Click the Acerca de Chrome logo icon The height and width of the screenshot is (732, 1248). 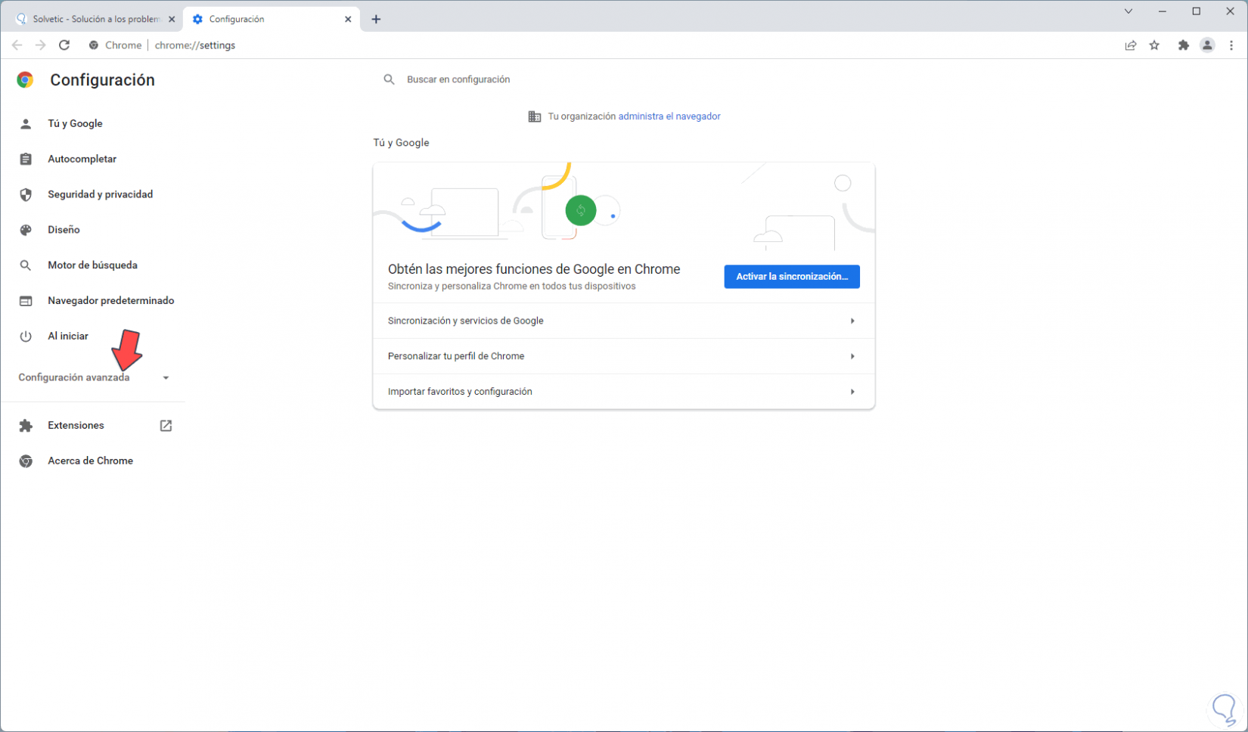click(x=26, y=461)
